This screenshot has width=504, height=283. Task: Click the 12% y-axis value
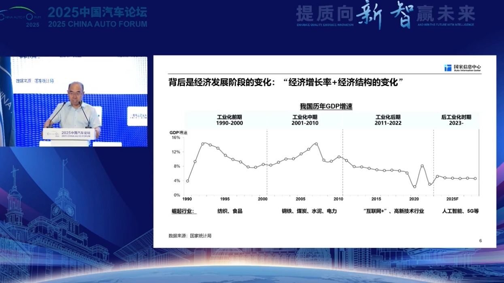pyautogui.click(x=176, y=152)
